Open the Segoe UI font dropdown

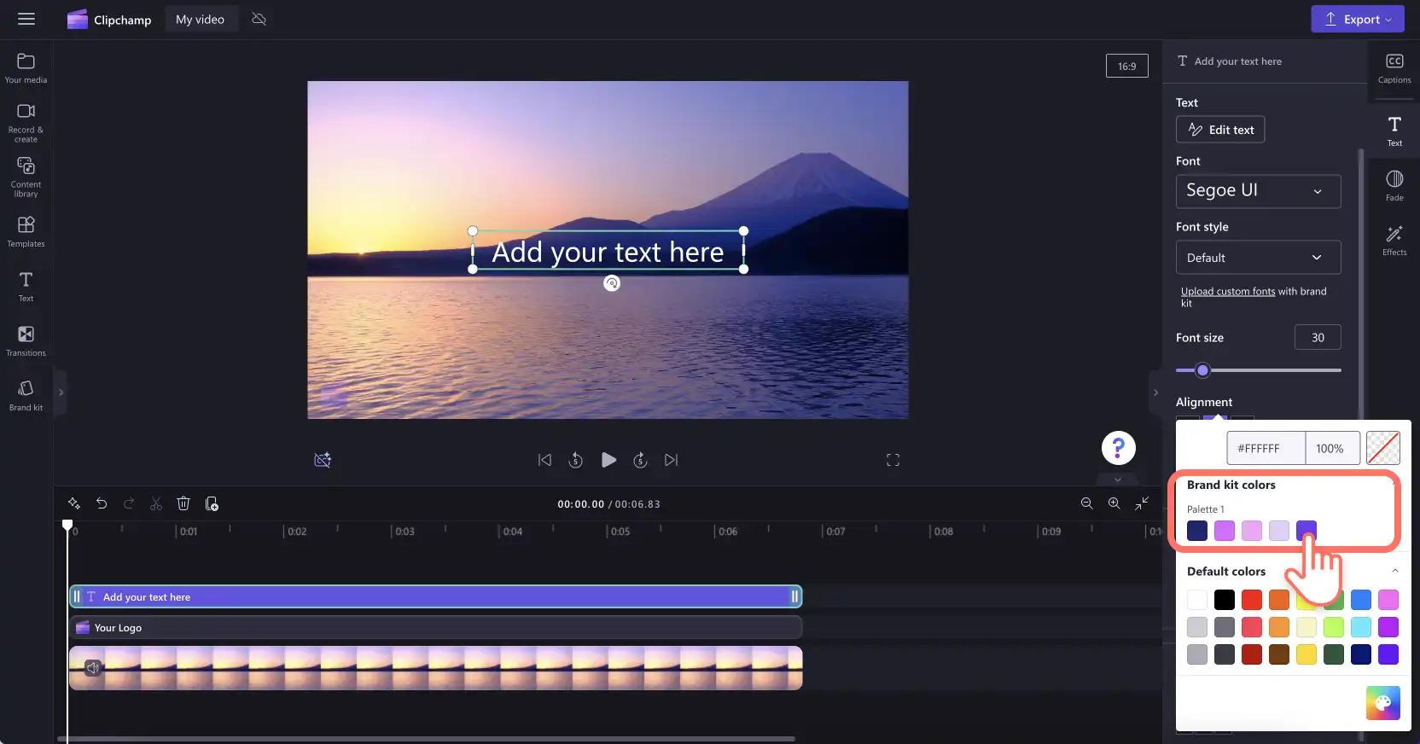(1258, 191)
